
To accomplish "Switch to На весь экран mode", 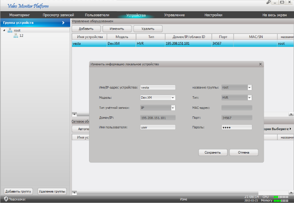I will 275,15.
